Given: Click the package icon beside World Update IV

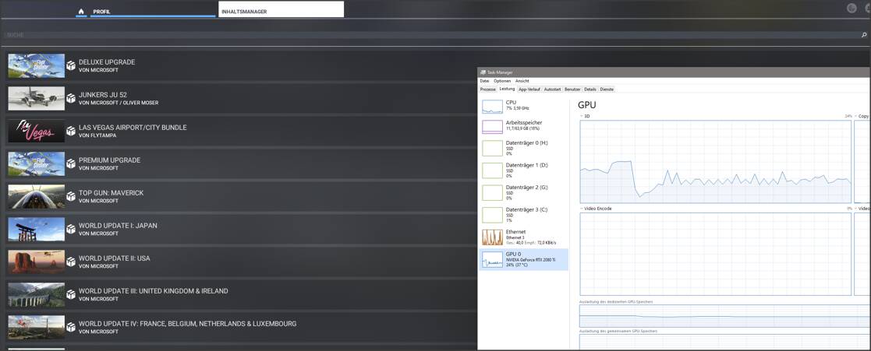Looking at the screenshot, I should [x=70, y=328].
